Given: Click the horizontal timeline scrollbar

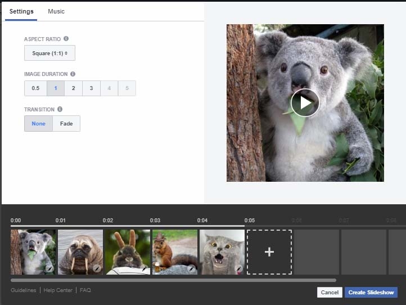Looking at the screenshot, I should [x=173, y=280].
